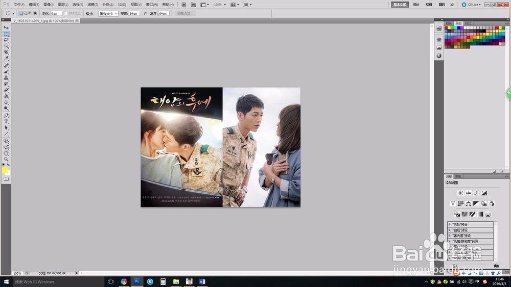This screenshot has width=511, height=287.
Task: Select the Rectangular Marquee tool in toolbox
Action: tap(6, 34)
